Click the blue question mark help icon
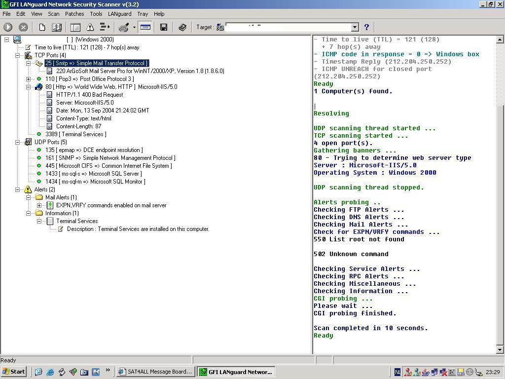This screenshot has height=379, width=505. (366, 28)
